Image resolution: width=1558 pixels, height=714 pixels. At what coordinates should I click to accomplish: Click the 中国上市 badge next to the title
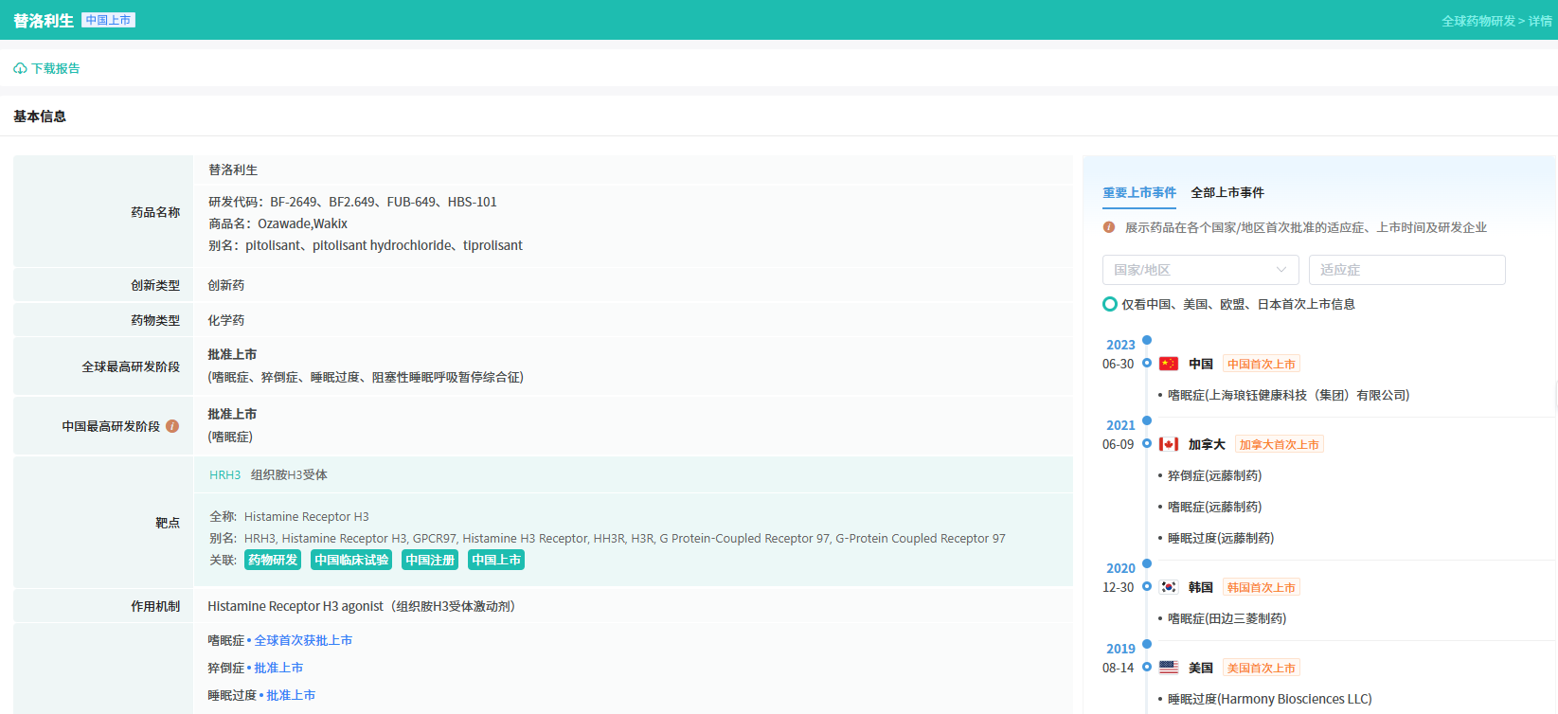click(108, 20)
